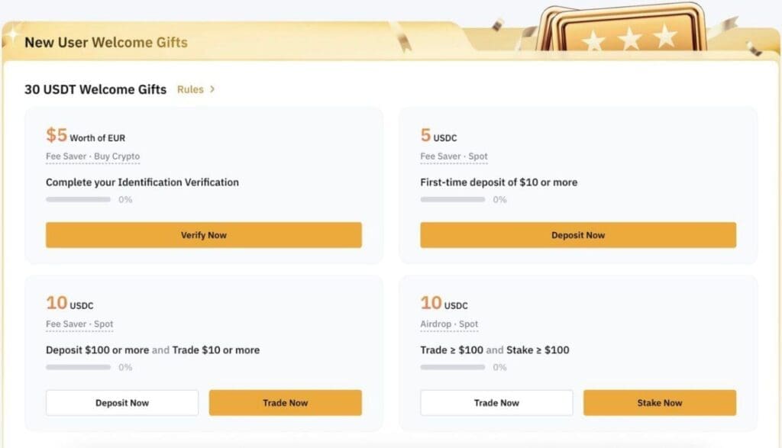Click the 5 USDC reward amount
The image size is (782, 448).
(438, 137)
